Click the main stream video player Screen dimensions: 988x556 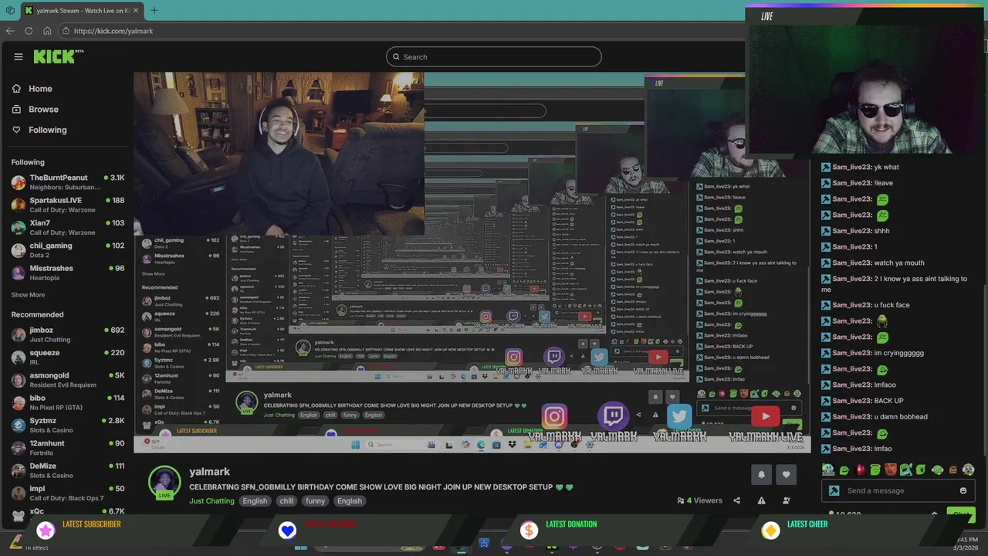pos(472,263)
